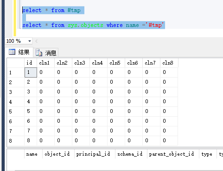Select the cln5 column header
Screen dimensions: 223x171
(116, 63)
